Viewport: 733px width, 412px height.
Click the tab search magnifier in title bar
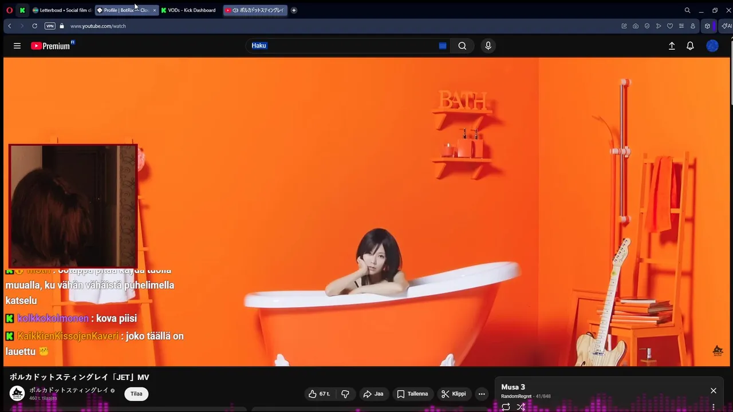coord(687,10)
